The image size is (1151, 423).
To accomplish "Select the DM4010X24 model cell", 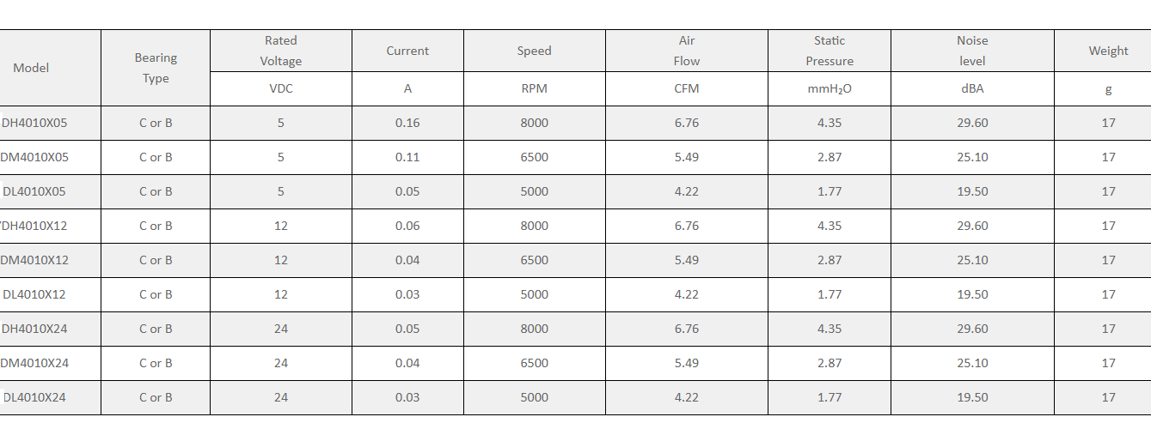I will coord(50,363).
